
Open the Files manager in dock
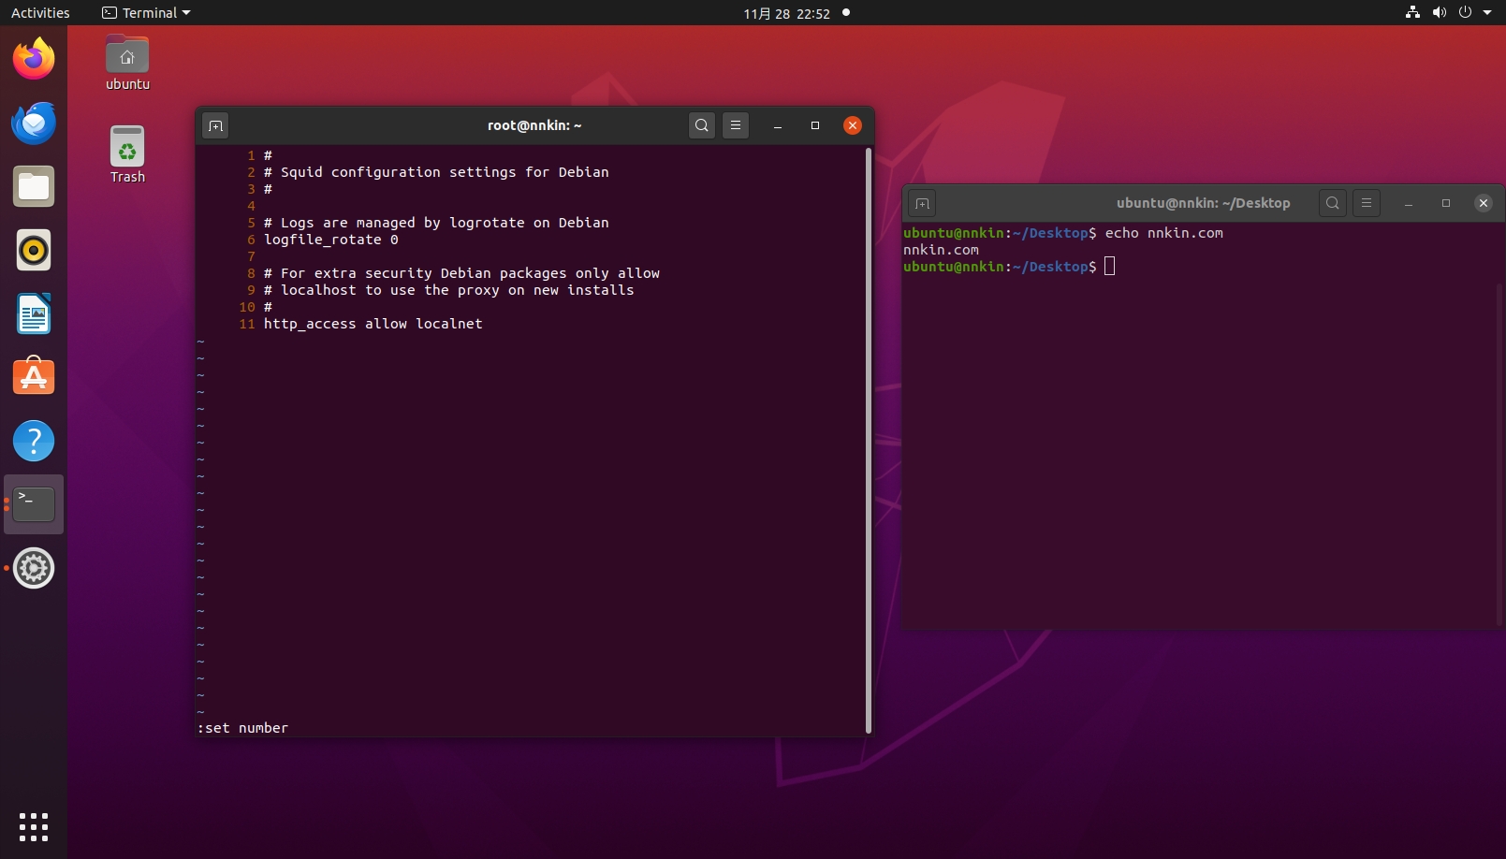[34, 187]
